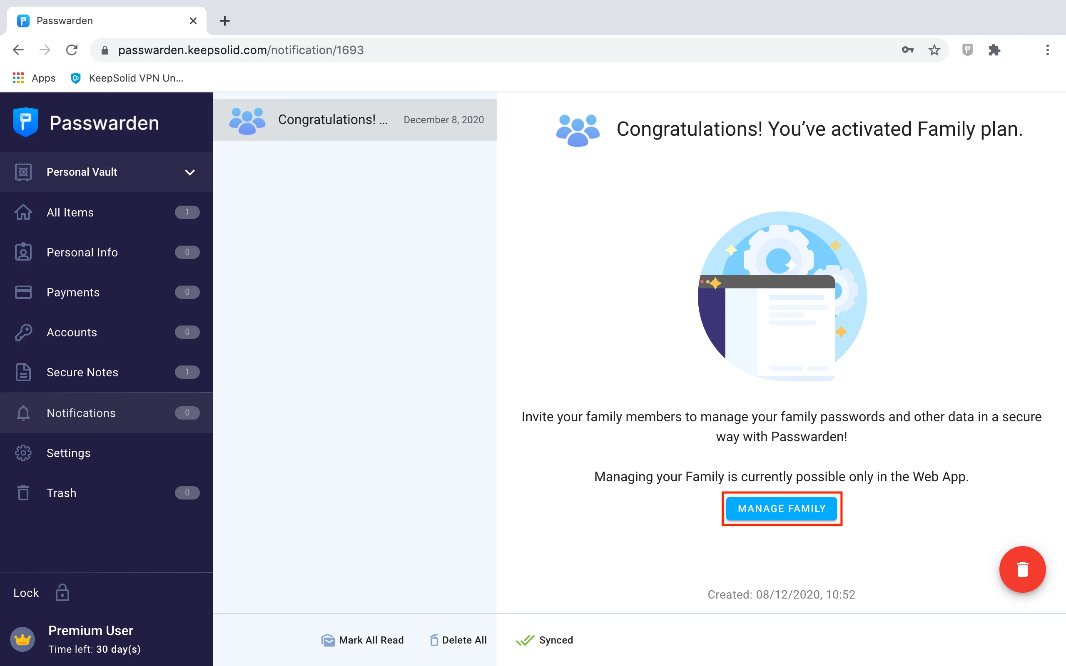Click the premium crown avatar icon

point(22,639)
